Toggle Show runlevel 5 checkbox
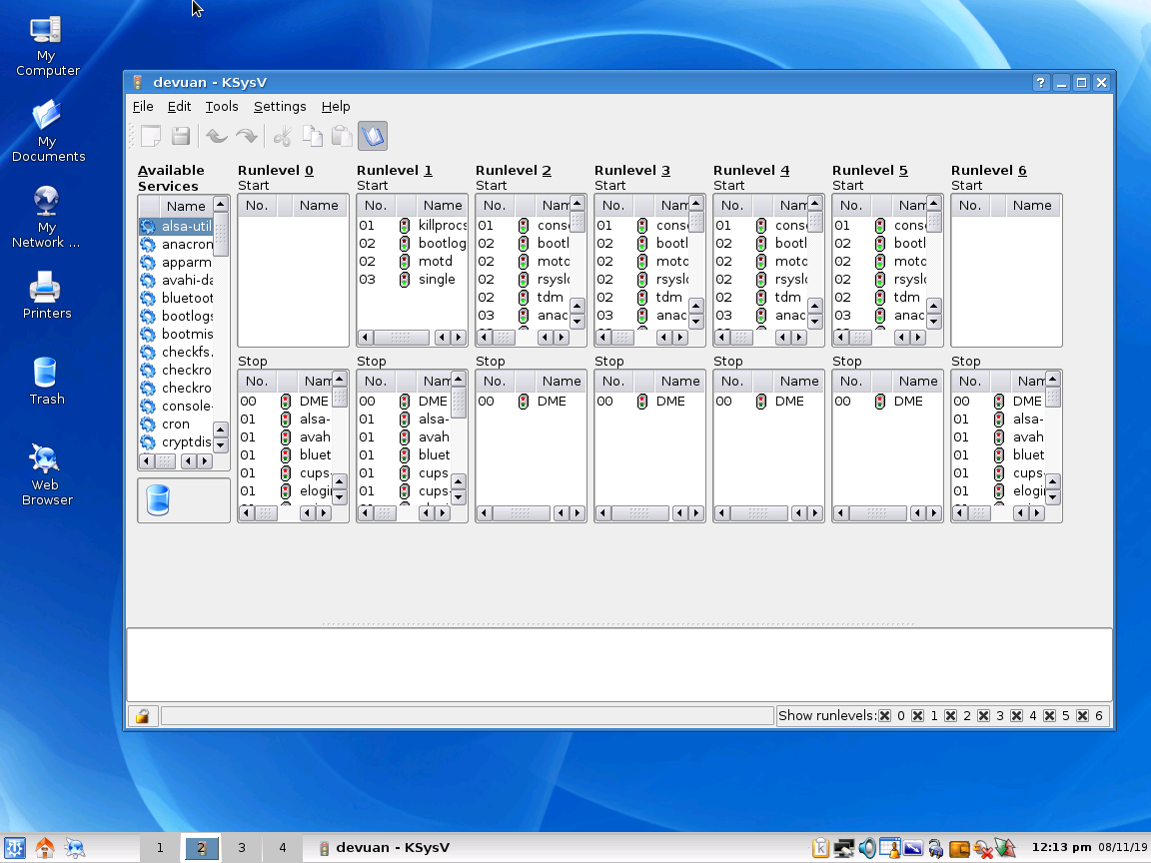 (1050, 715)
